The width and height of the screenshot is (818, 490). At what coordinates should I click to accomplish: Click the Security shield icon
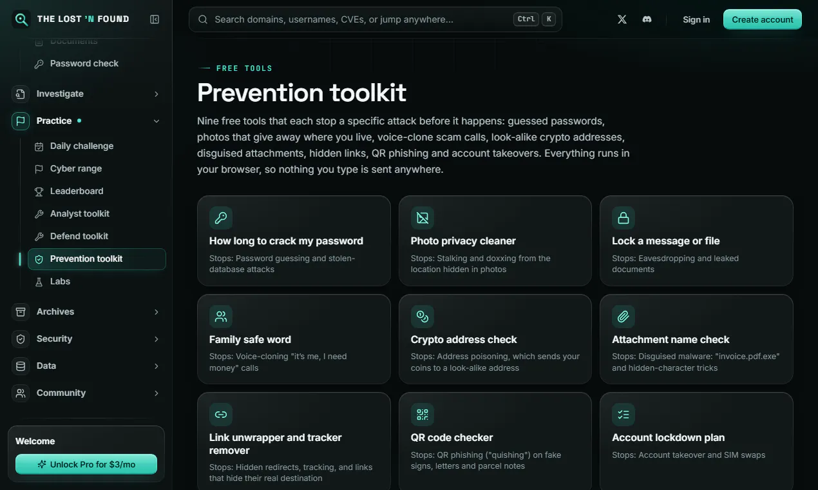(x=21, y=339)
